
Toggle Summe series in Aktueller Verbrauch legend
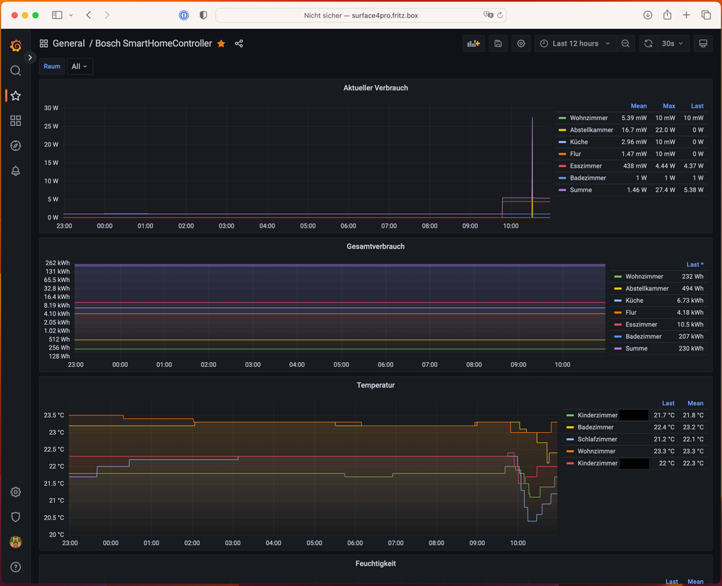(x=580, y=190)
